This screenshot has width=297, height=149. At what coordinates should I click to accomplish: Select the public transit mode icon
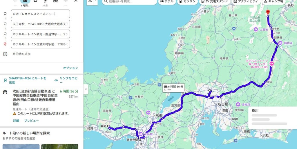pos(35,1)
